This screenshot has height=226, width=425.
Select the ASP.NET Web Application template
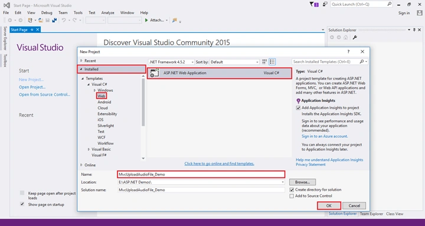pyautogui.click(x=219, y=73)
